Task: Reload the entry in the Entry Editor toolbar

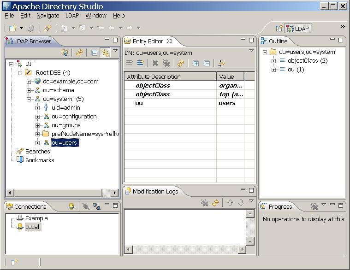Action: [x=181, y=64]
